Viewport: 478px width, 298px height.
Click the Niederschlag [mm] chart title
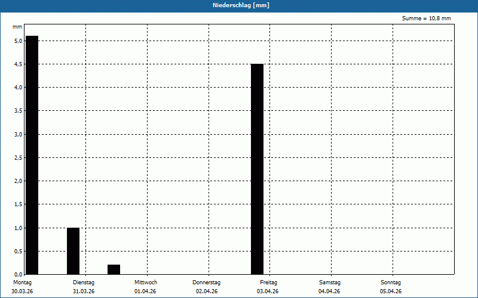click(241, 5)
